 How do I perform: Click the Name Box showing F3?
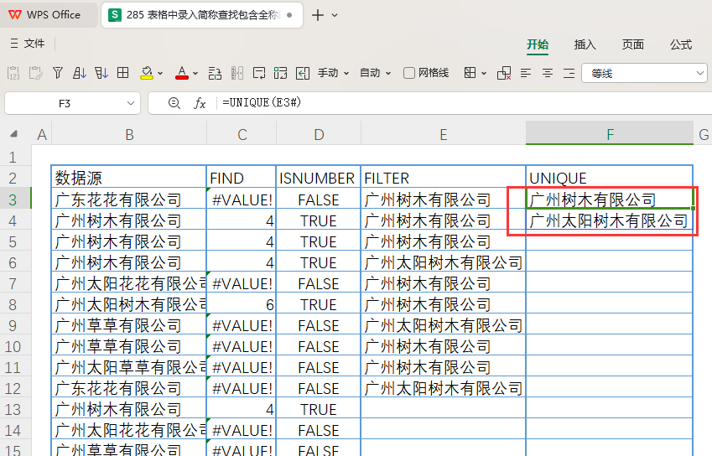65,103
